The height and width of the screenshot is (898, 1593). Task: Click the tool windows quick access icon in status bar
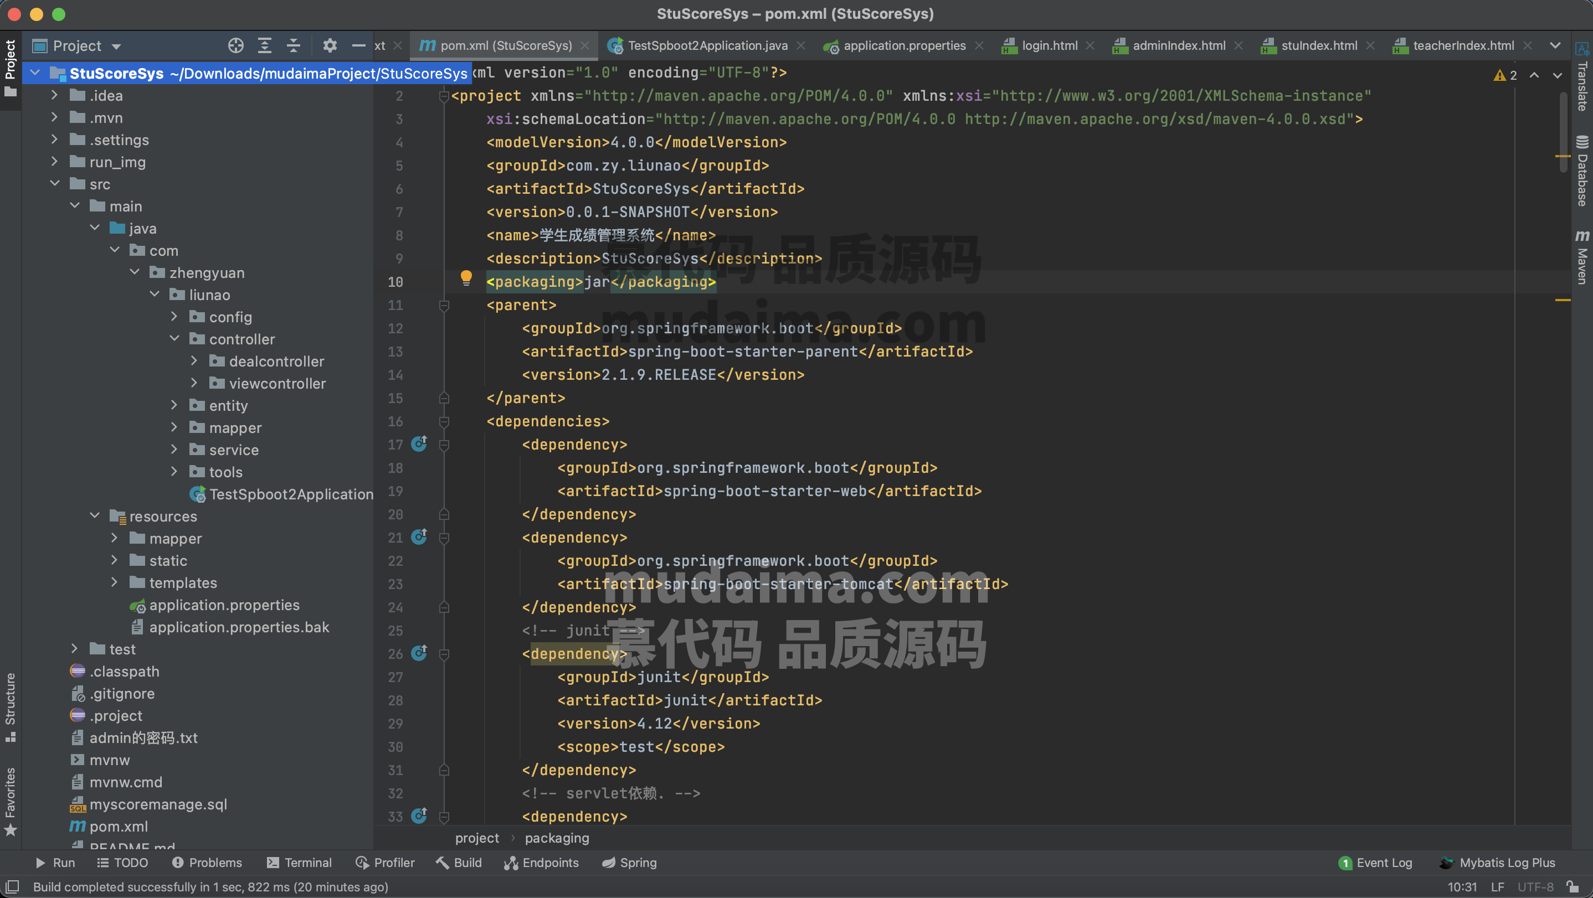pyautogui.click(x=12, y=886)
